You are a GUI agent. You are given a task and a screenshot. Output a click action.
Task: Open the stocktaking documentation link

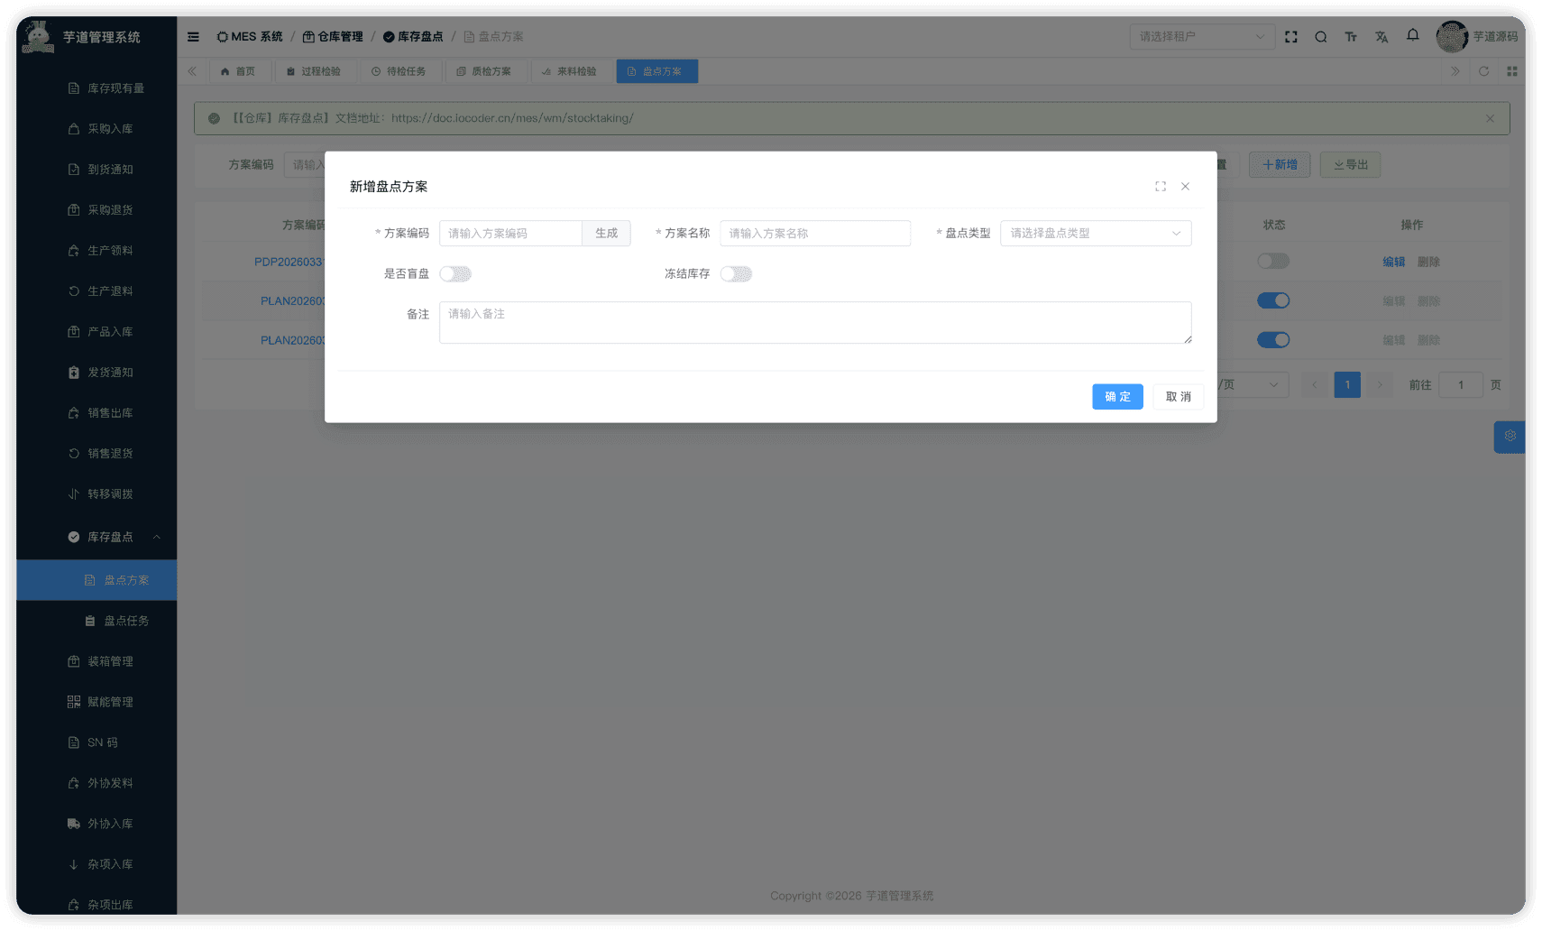coord(512,117)
